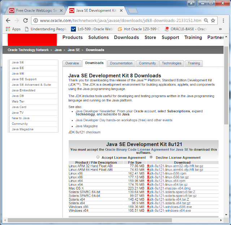Open Understanding People bookmark
Viewport: 231px width, 225px height.
click(46, 29)
